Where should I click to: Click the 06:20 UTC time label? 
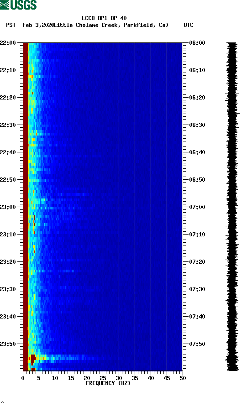click(197, 98)
